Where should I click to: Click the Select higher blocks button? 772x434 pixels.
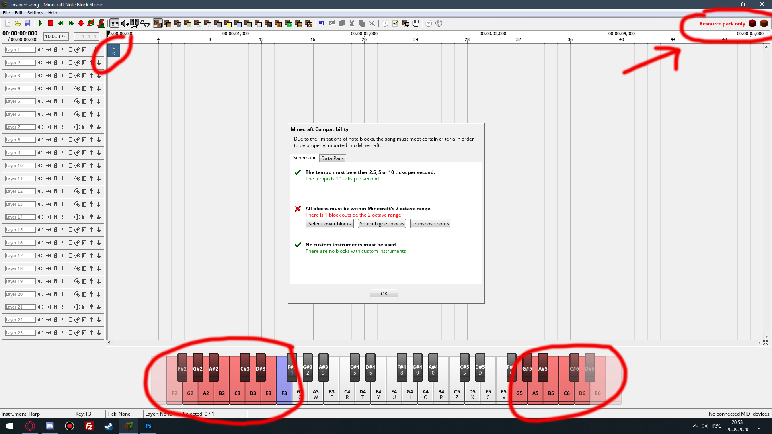[382, 224]
